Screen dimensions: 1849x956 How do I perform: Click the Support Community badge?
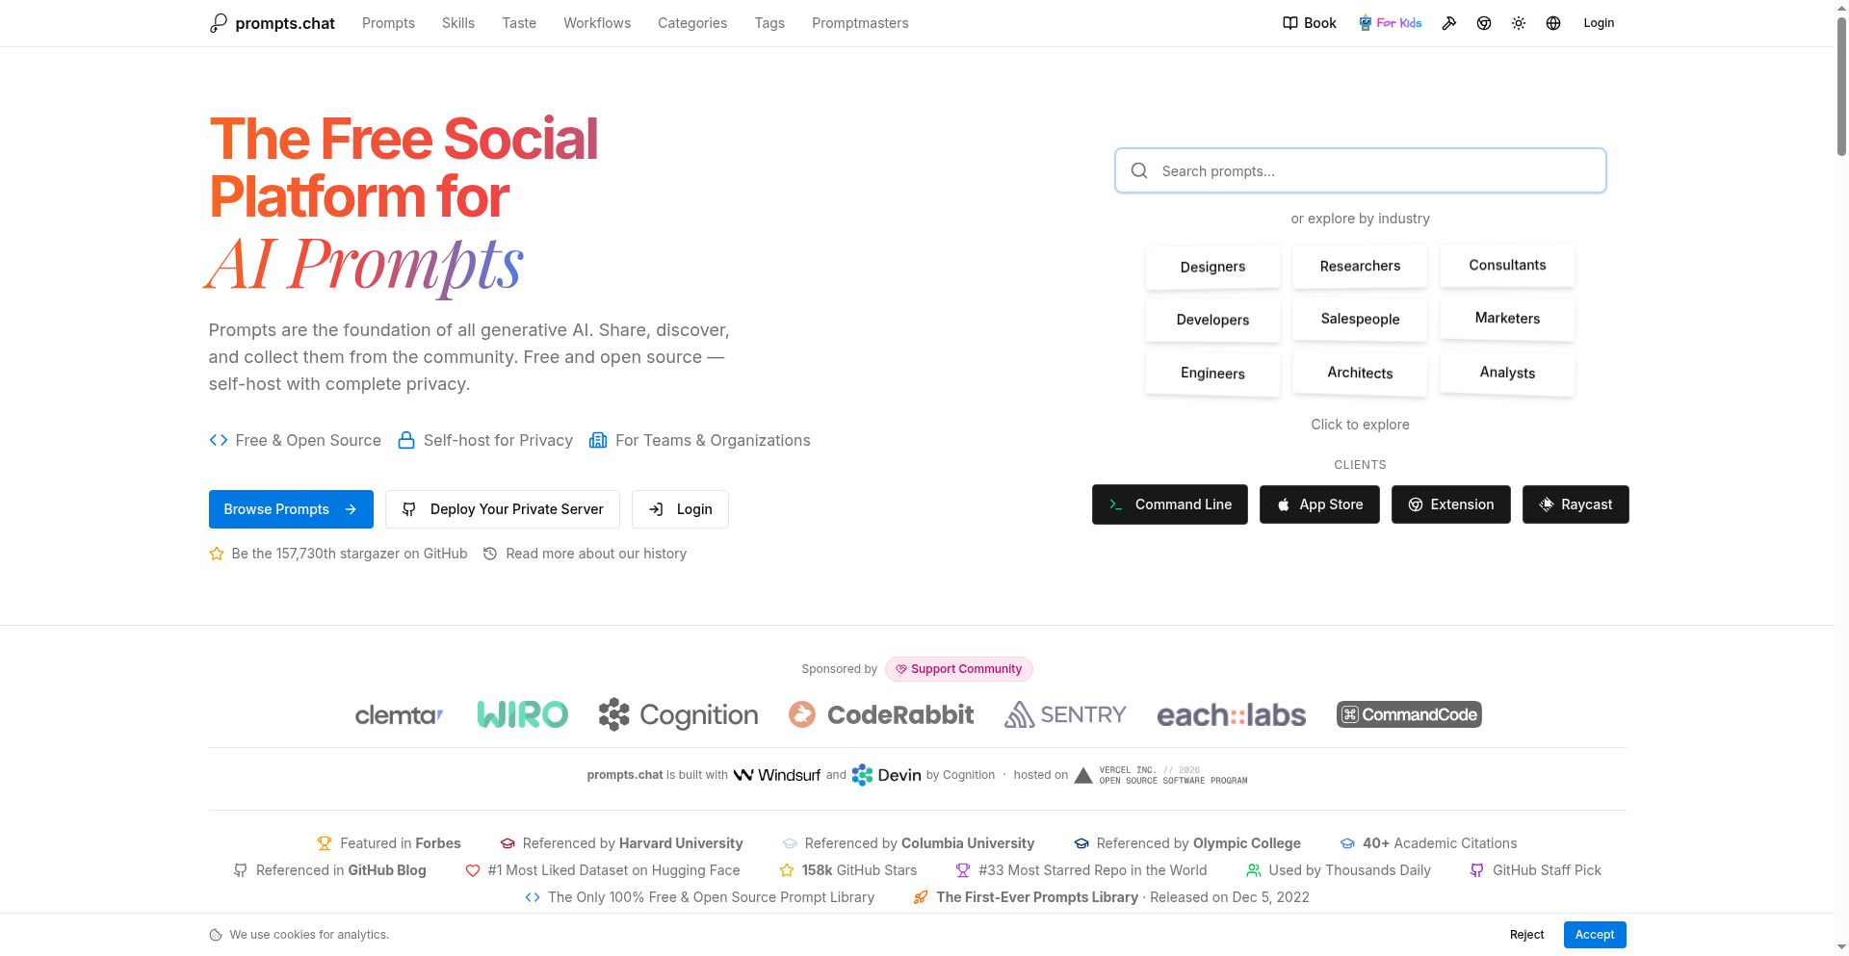tap(958, 669)
